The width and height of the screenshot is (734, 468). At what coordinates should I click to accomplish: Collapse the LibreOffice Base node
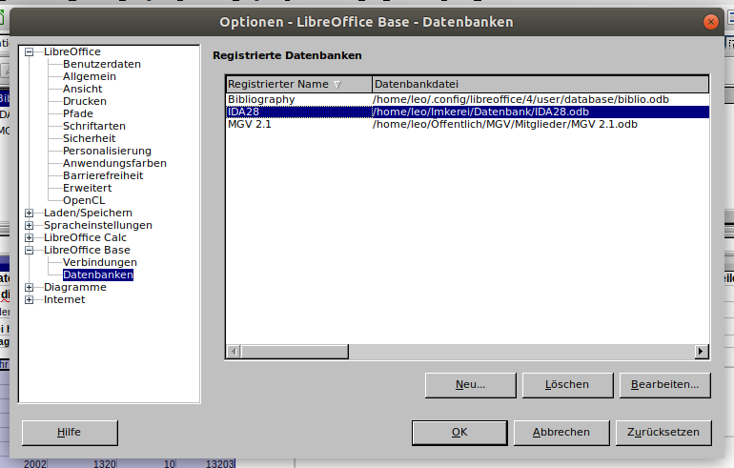[29, 251]
